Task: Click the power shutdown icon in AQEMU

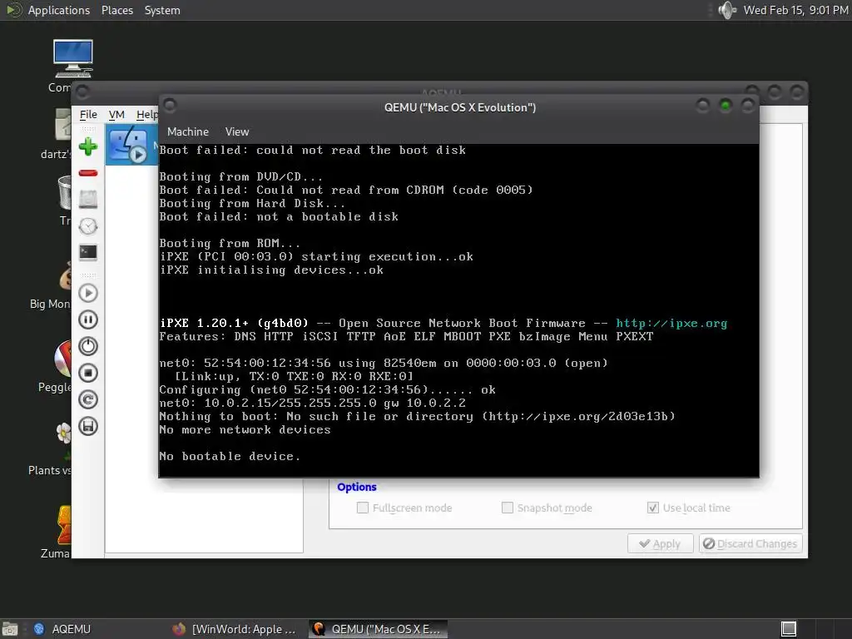Action: click(x=88, y=346)
